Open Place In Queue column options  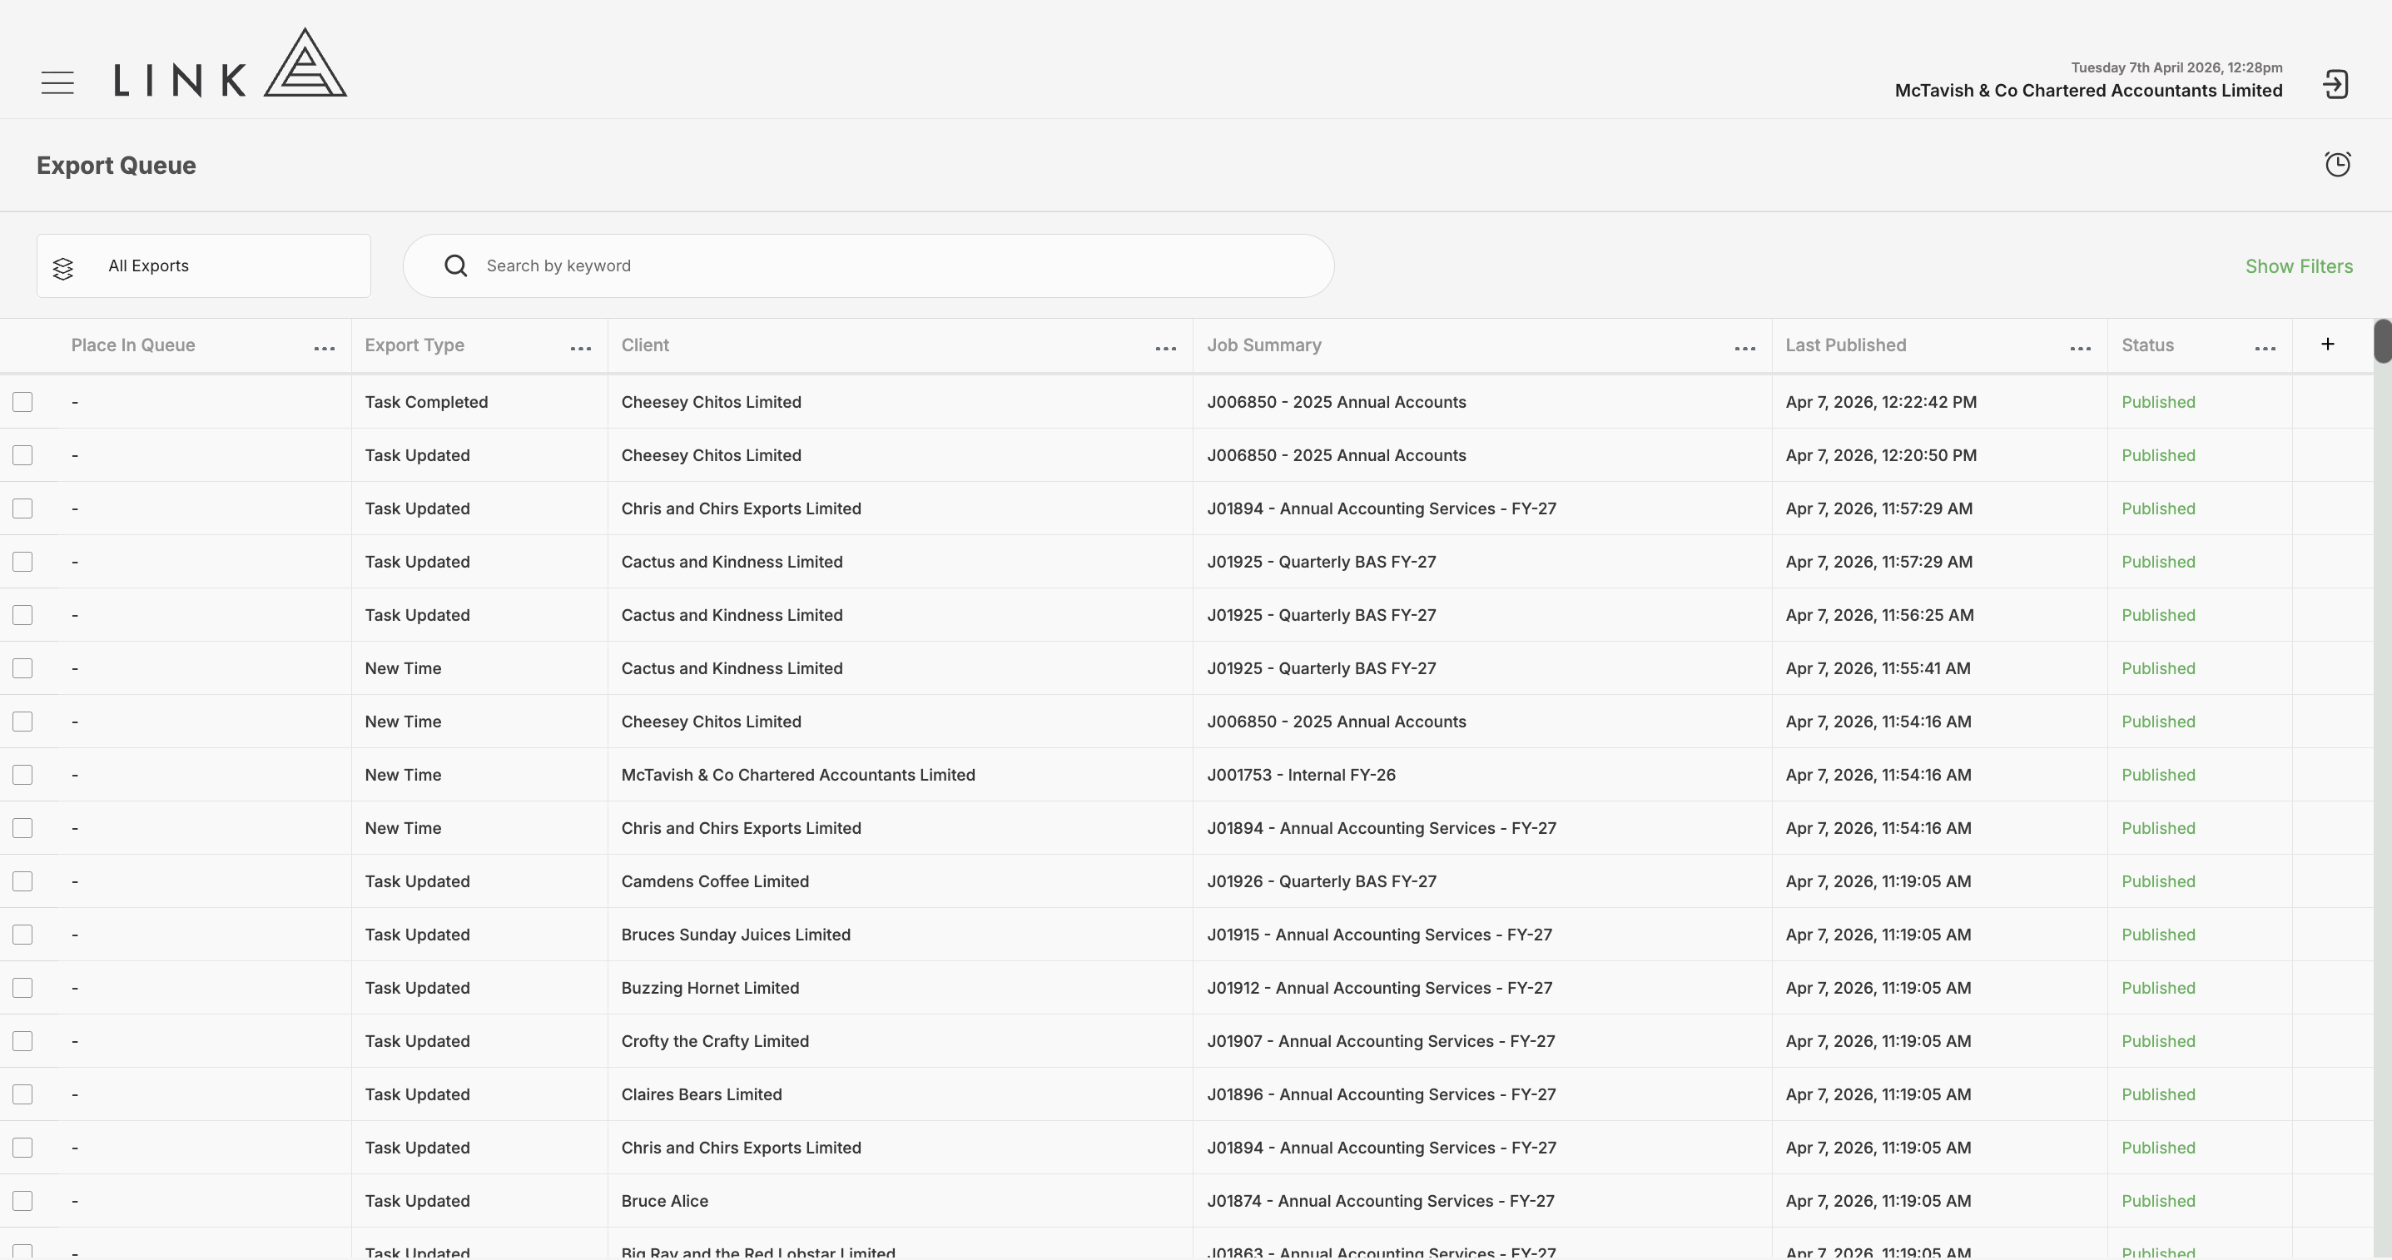324,348
